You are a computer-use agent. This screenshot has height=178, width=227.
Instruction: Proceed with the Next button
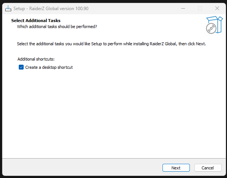176,168
